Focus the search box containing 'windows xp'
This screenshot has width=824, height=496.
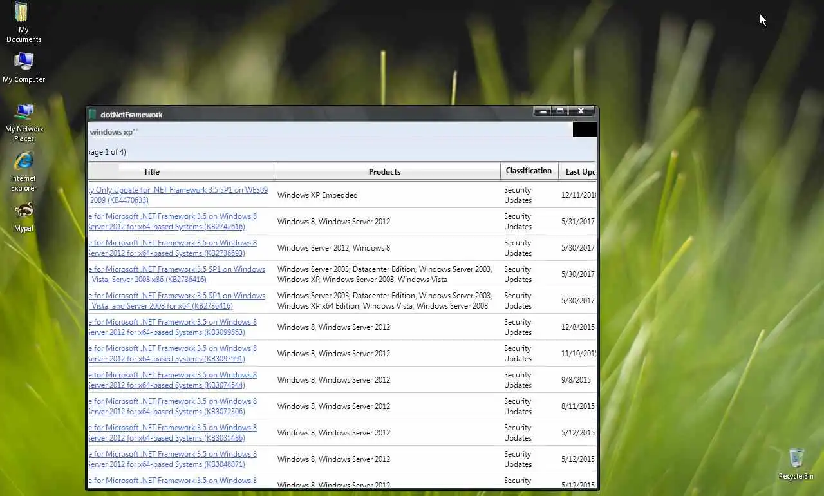[330, 131]
